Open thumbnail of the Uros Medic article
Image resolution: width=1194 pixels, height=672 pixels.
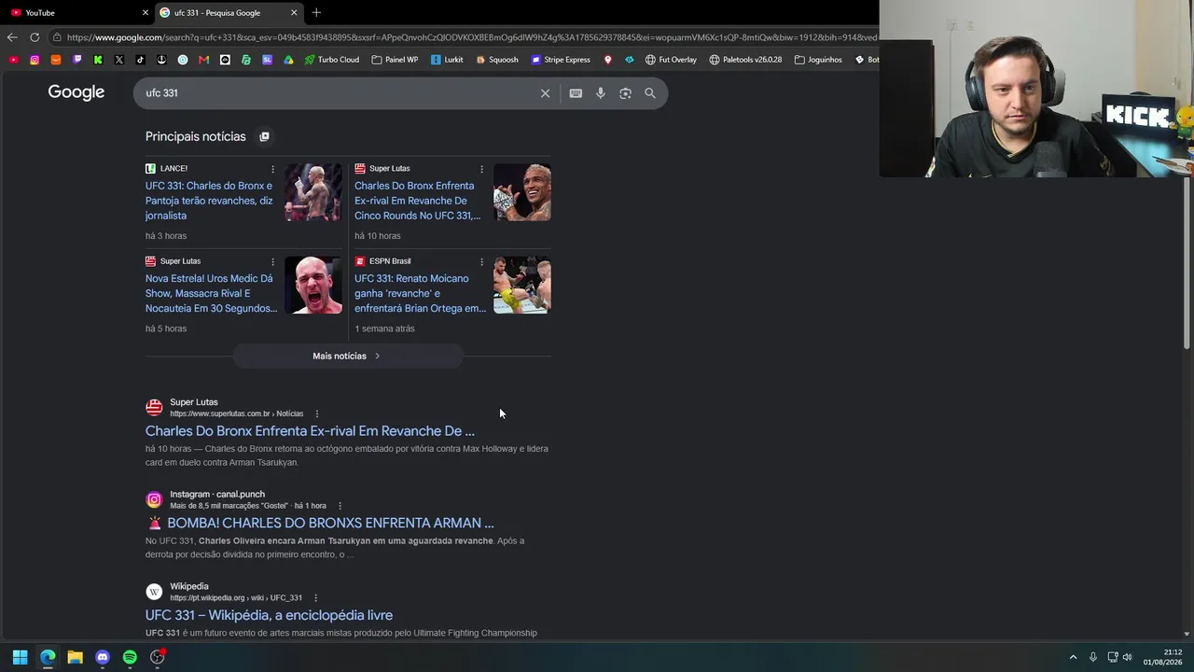click(x=312, y=285)
